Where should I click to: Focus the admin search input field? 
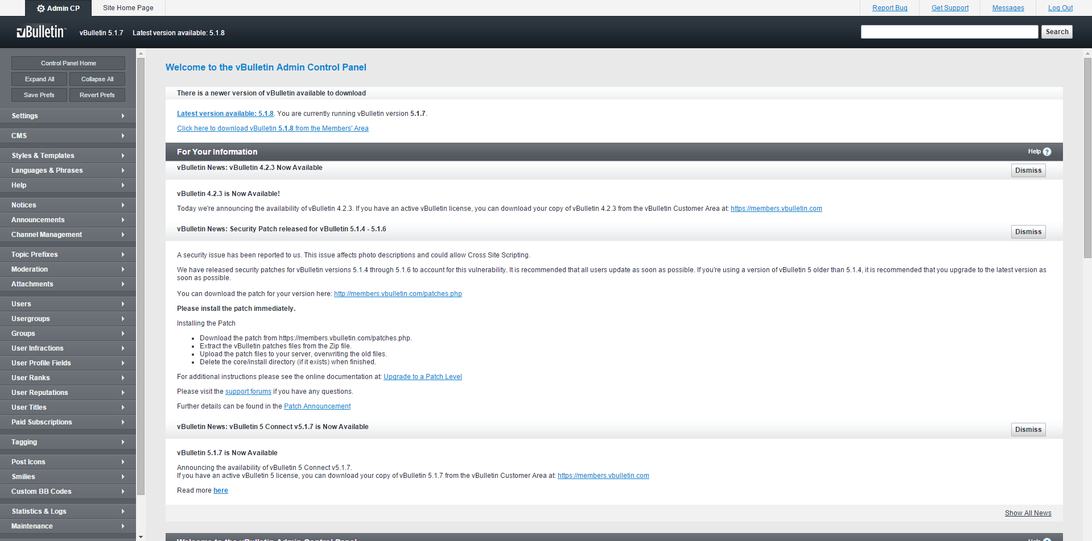[x=949, y=32]
